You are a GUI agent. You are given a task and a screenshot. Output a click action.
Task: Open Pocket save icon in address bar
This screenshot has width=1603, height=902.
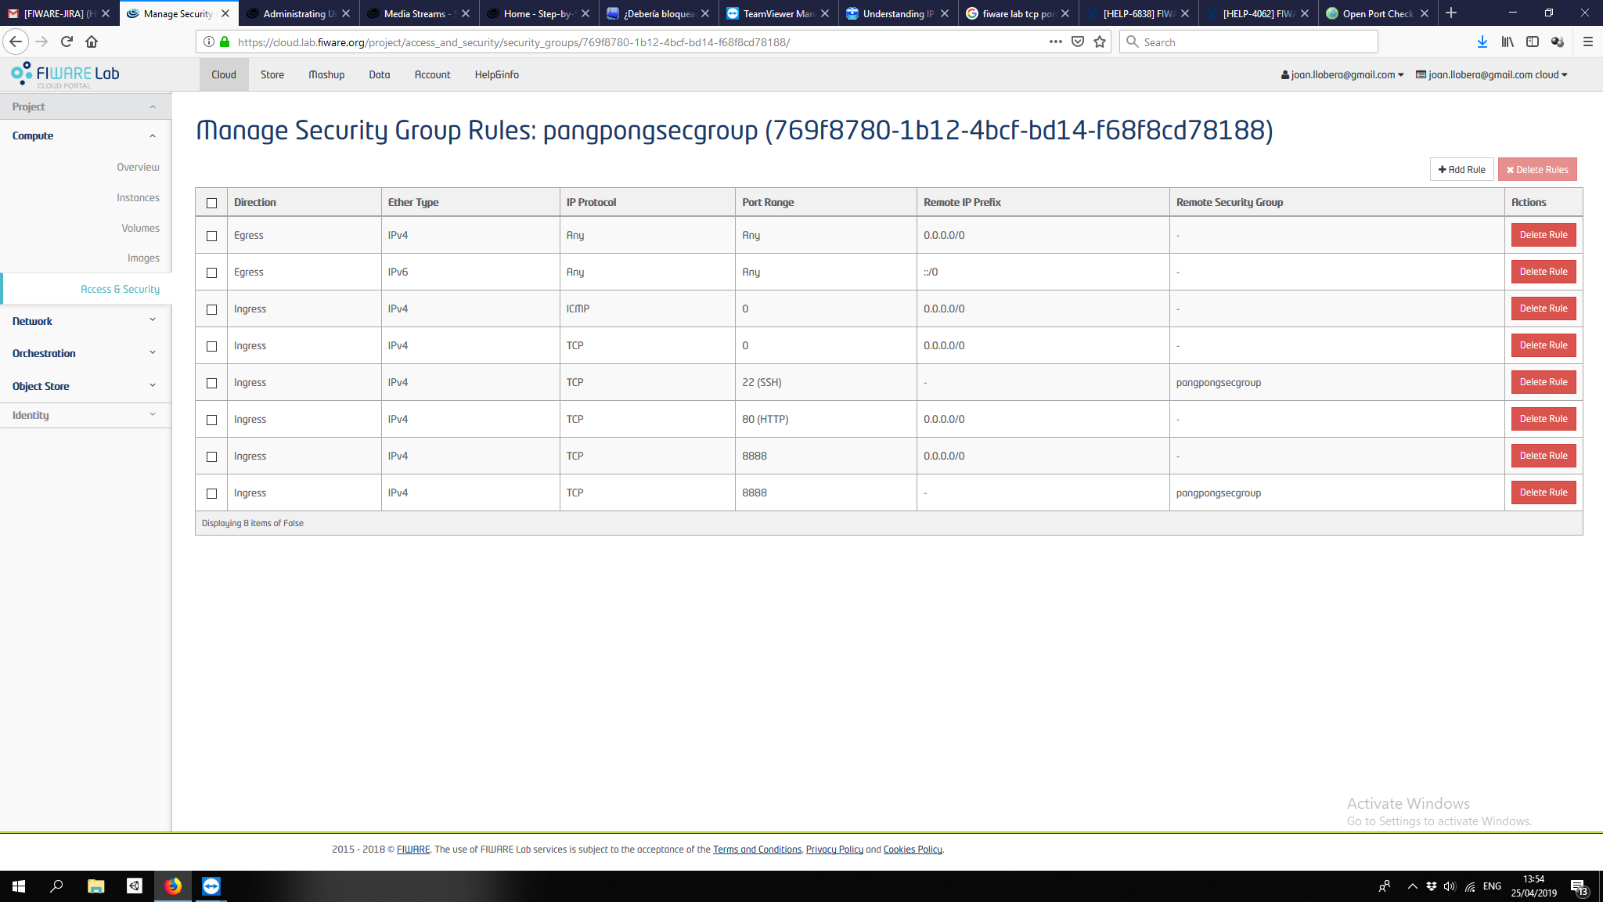(1078, 41)
